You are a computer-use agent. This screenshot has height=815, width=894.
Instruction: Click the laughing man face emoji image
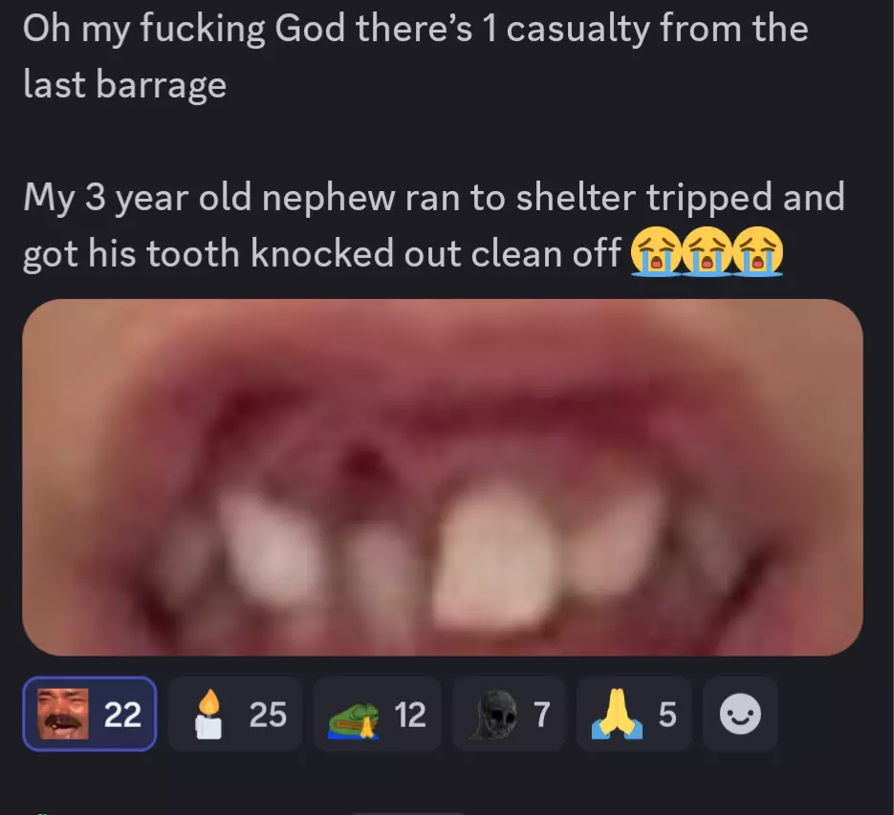click(x=63, y=714)
